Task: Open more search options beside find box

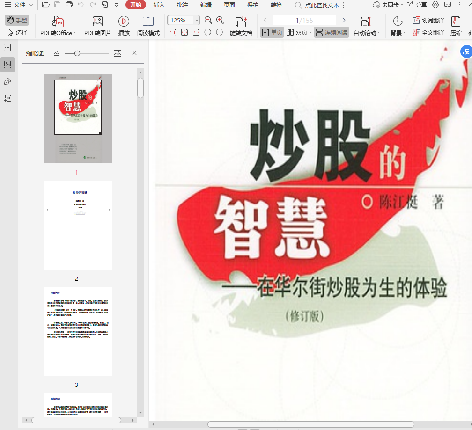Action: pyautogui.click(x=344, y=5)
